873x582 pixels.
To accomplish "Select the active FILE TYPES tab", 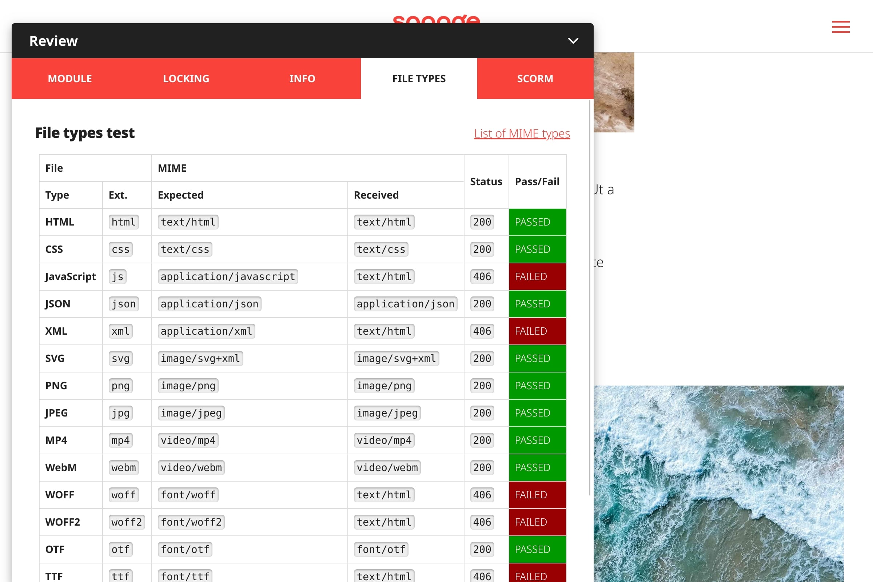I will coord(419,78).
